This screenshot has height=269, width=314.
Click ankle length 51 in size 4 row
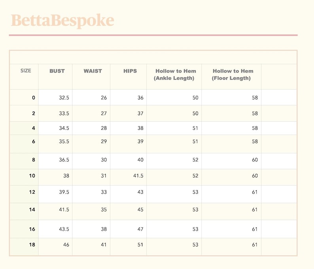tap(195, 128)
